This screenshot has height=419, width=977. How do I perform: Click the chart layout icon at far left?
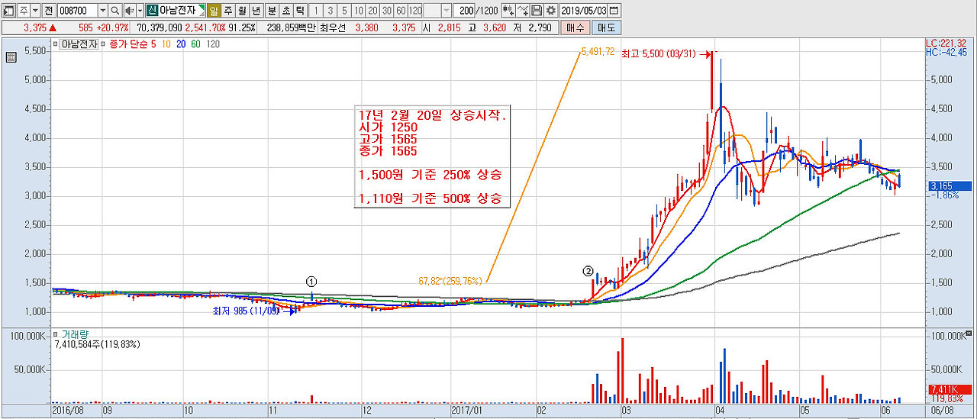[8, 11]
